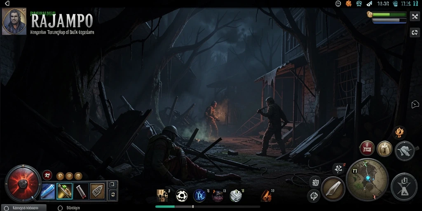Click the grey stamina bar under health
Image resolution: width=422 pixels, height=211 pixels.
pyautogui.click(x=389, y=21)
